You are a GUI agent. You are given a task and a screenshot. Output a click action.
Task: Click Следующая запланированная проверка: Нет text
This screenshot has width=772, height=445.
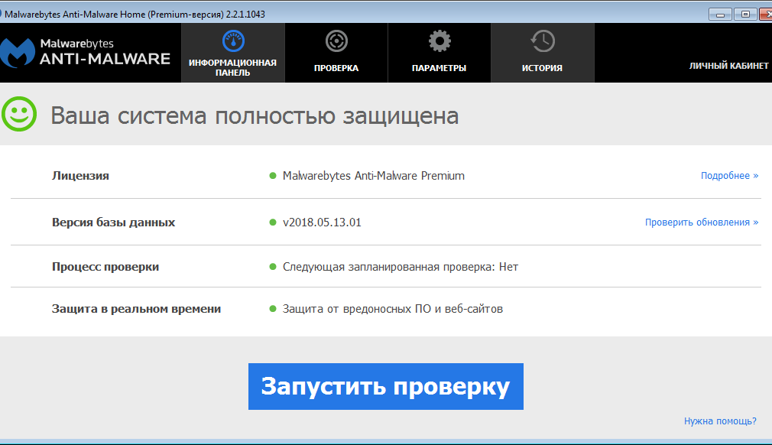(401, 267)
